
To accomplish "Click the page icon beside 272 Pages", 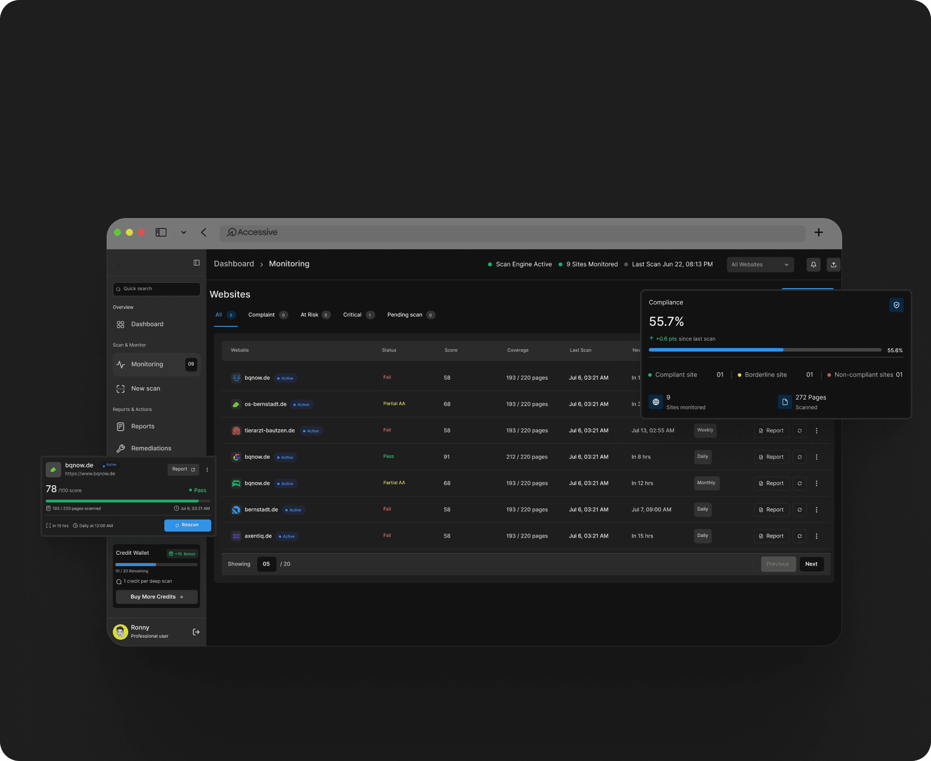I will coord(785,402).
